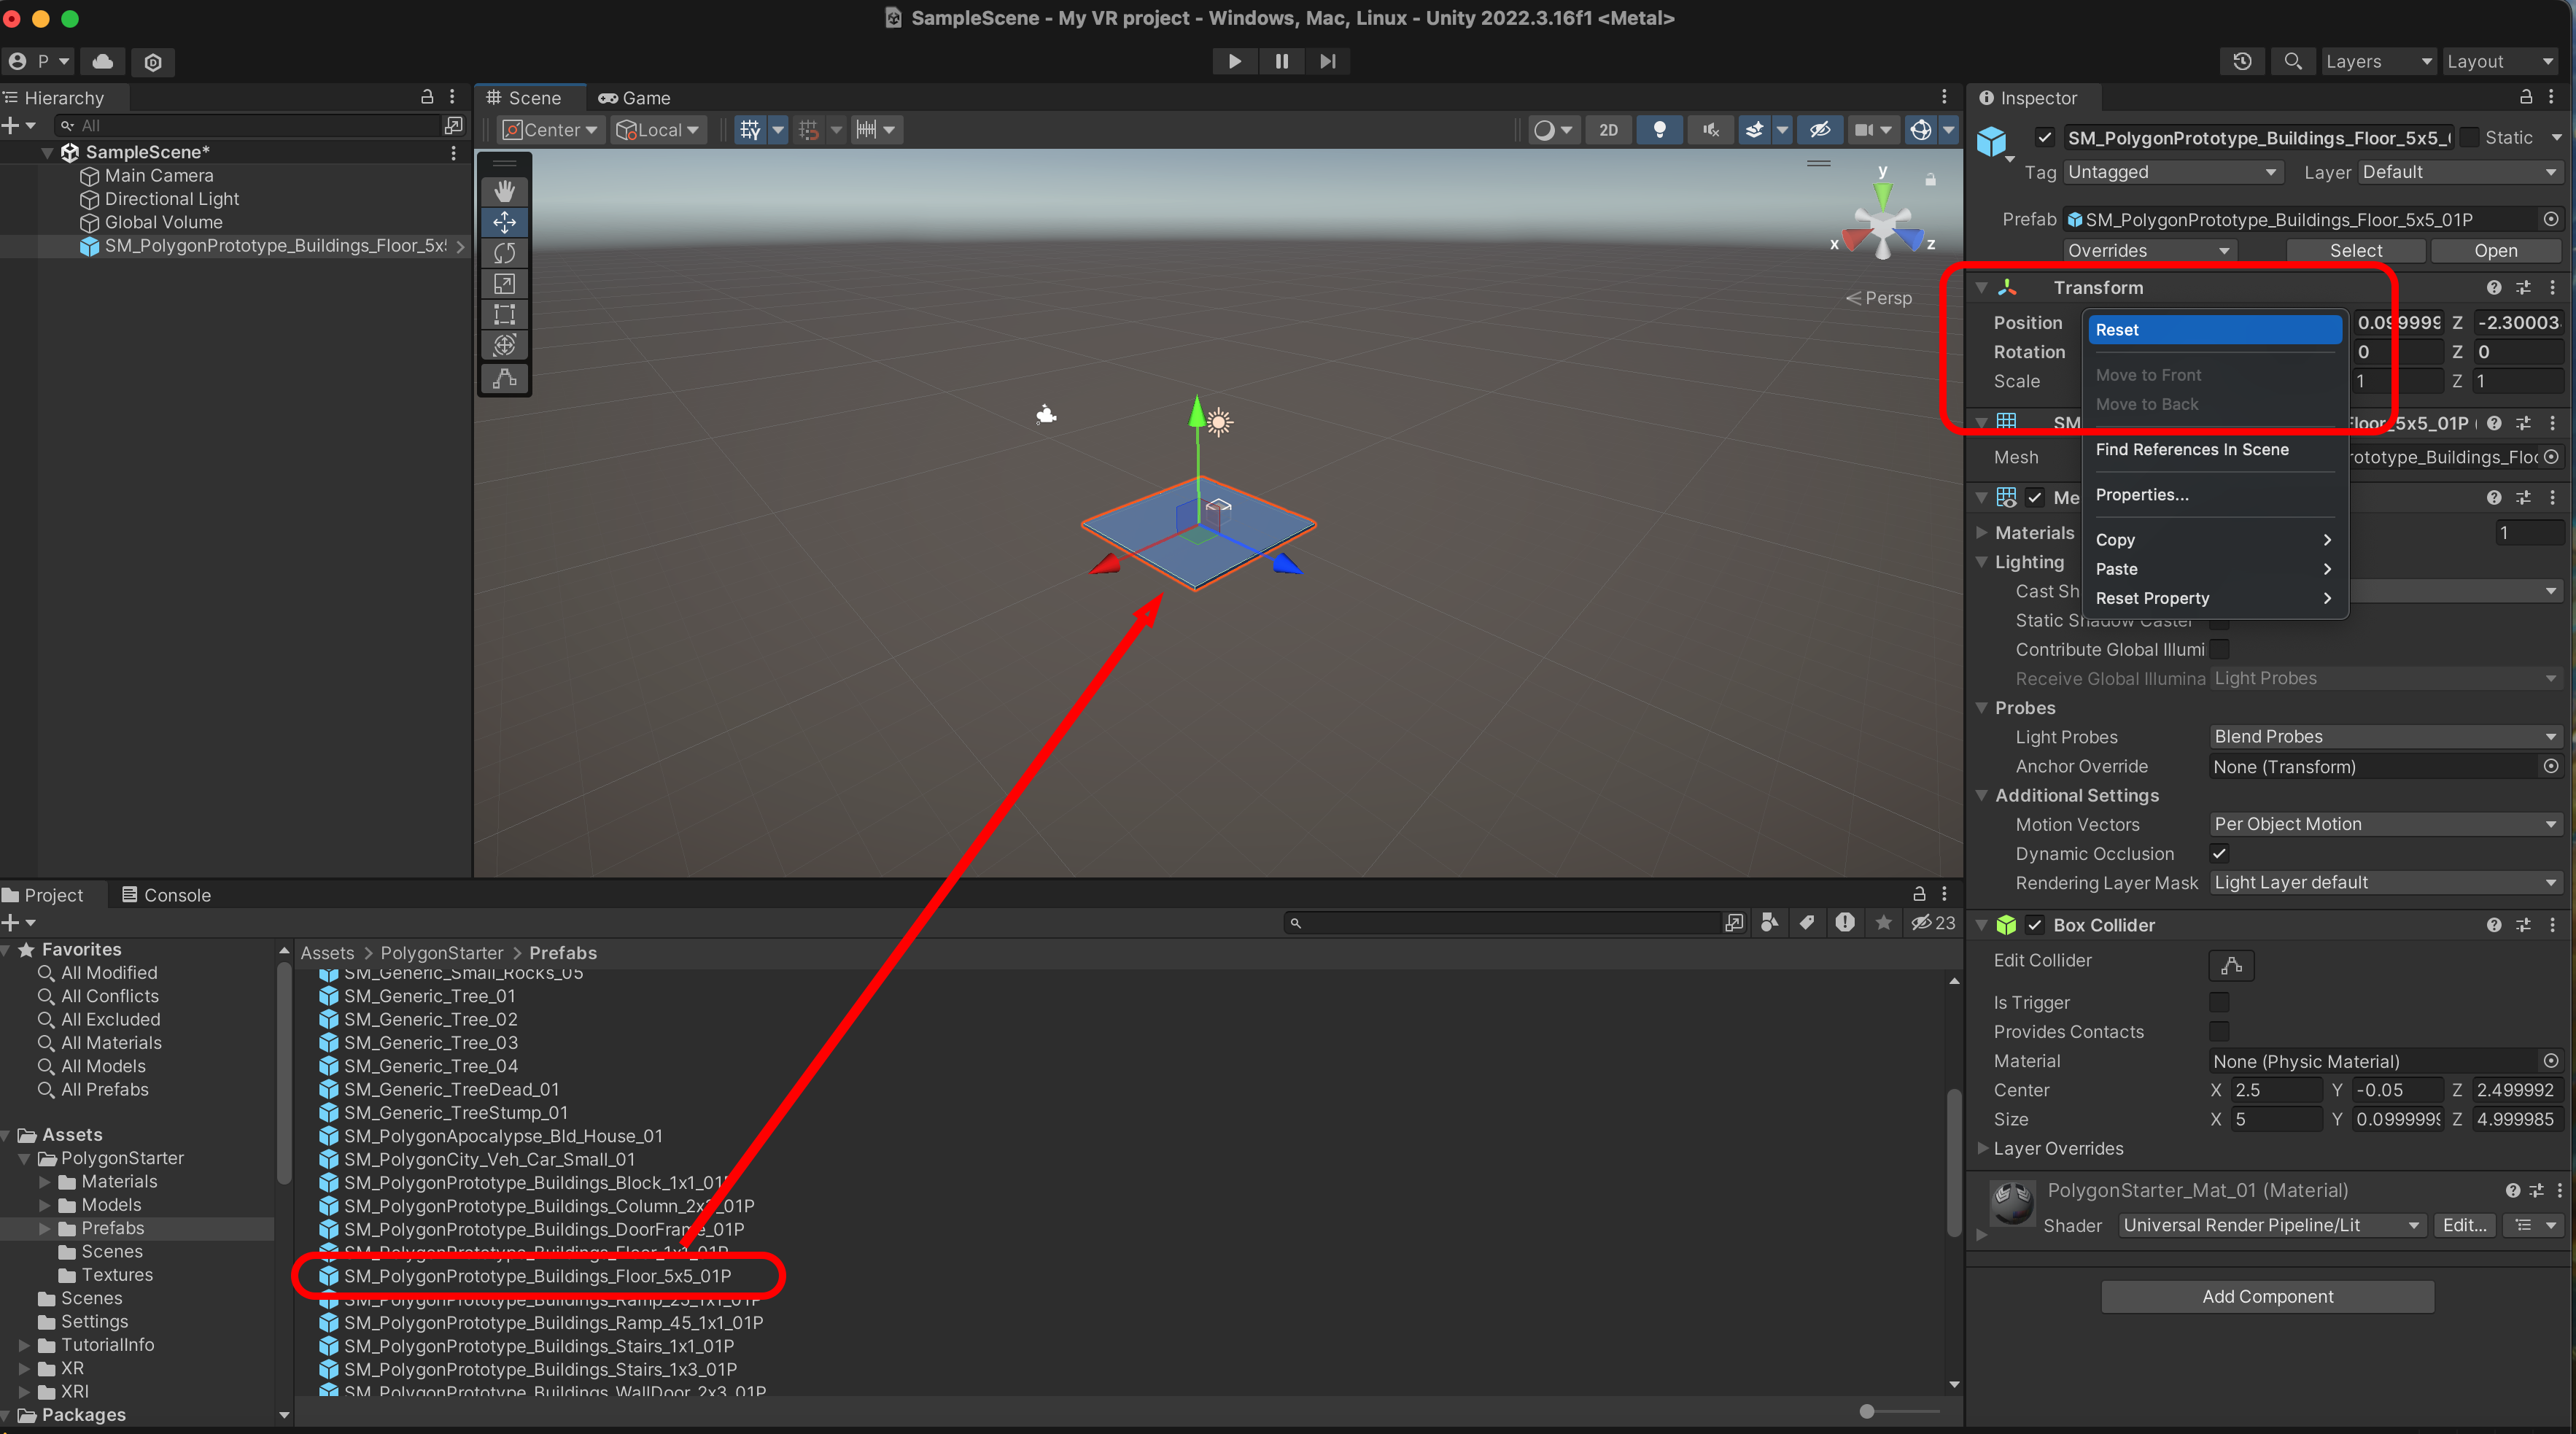Click the Add Component button

coord(2267,1297)
